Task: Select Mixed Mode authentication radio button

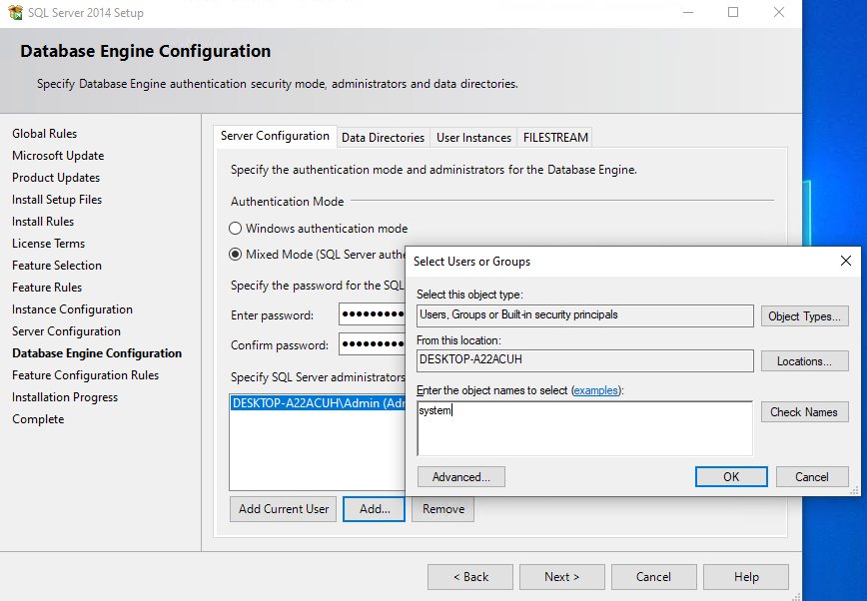Action: [x=236, y=255]
